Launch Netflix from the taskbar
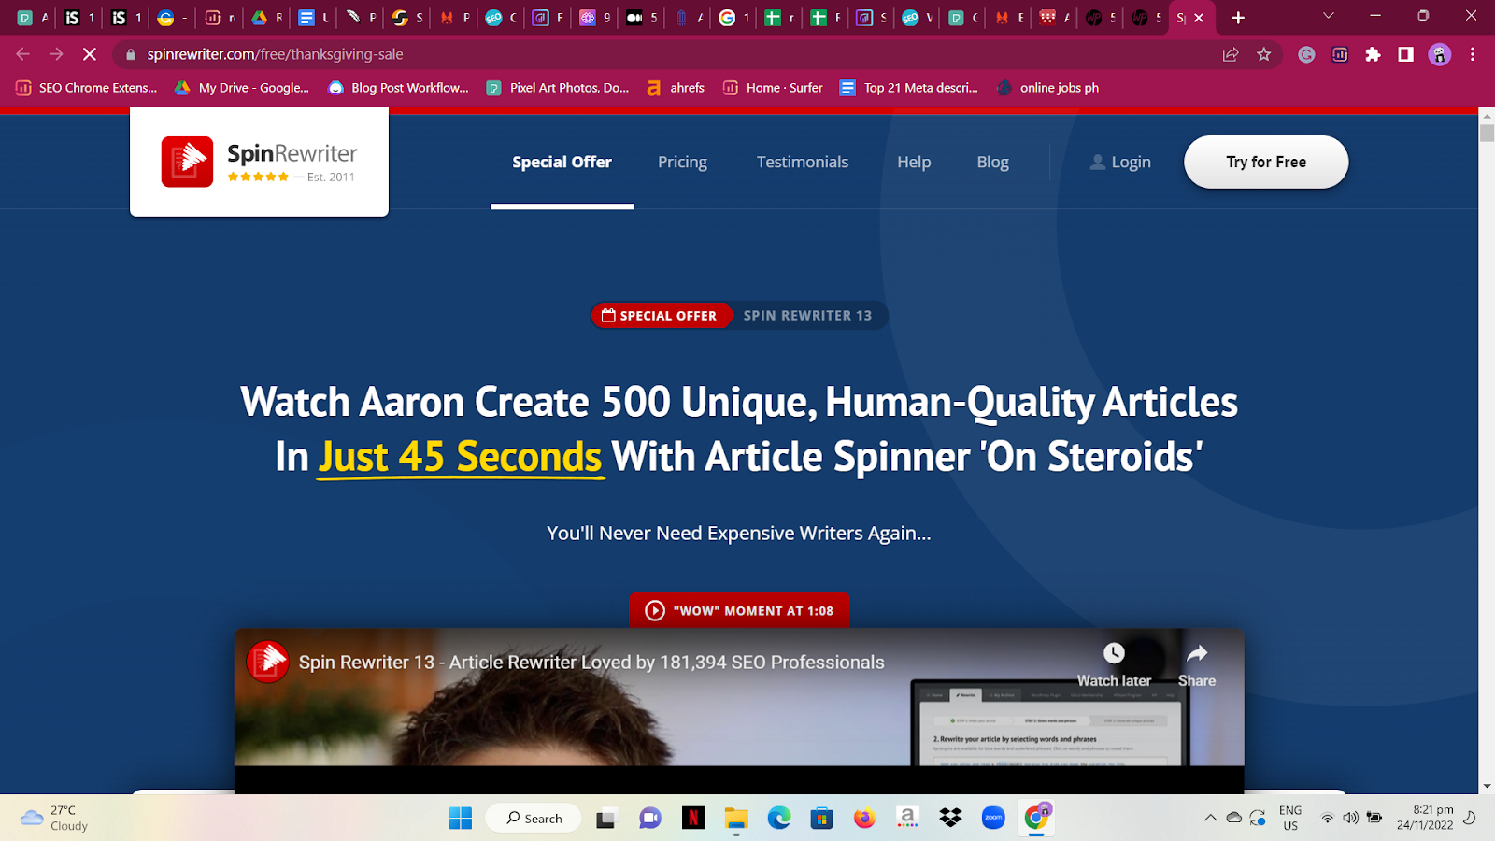 pos(693,819)
